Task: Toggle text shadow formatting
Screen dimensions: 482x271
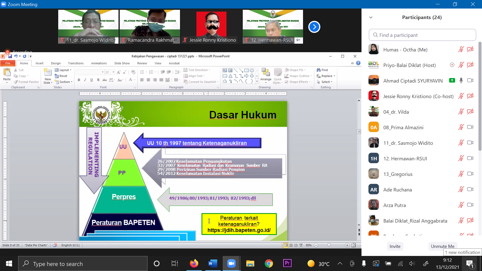Action: [98, 80]
